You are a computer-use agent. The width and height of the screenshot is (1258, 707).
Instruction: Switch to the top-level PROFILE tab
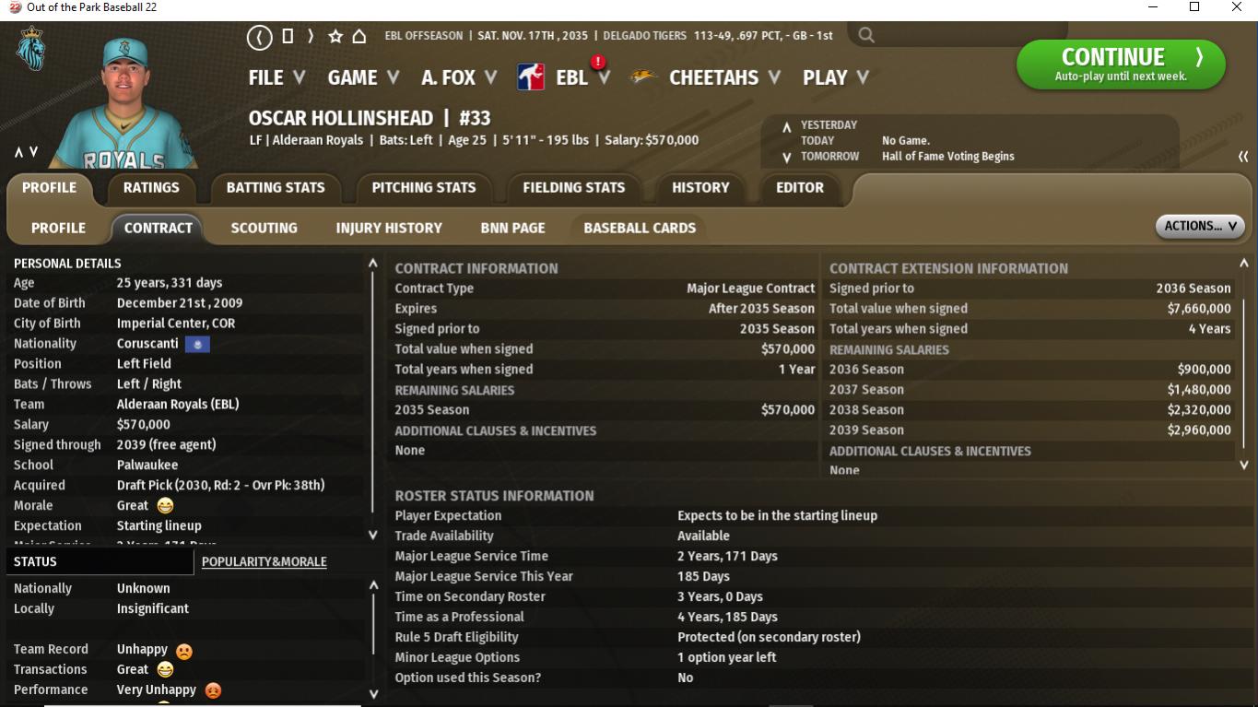(x=50, y=187)
